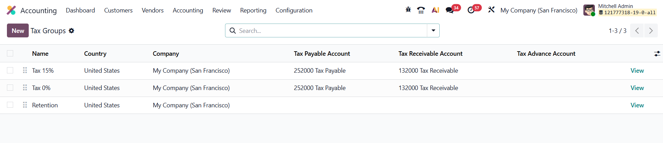This screenshot has width=663, height=143.
Task: Open the VoIP phone icon
Action: (x=421, y=10)
